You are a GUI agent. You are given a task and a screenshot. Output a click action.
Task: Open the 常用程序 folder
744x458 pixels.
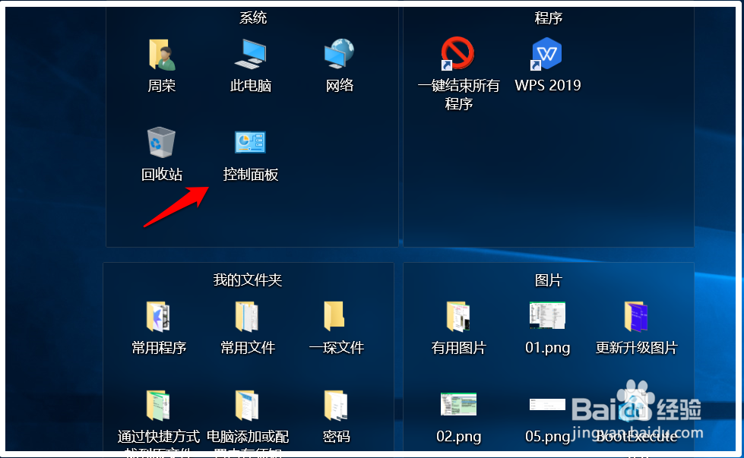tap(158, 317)
